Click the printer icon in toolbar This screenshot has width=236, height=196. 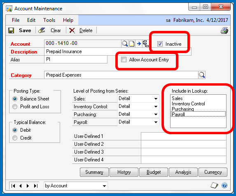coord(224,30)
